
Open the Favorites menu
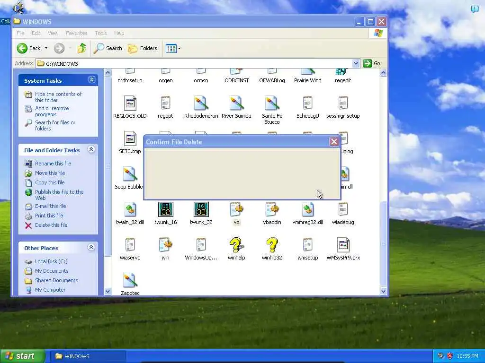pyautogui.click(x=76, y=33)
